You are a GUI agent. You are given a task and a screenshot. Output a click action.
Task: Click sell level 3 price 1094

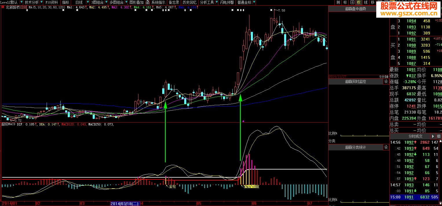click(411, 21)
